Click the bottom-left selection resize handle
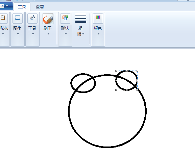This screenshot has width=195, height=160. 116,90
